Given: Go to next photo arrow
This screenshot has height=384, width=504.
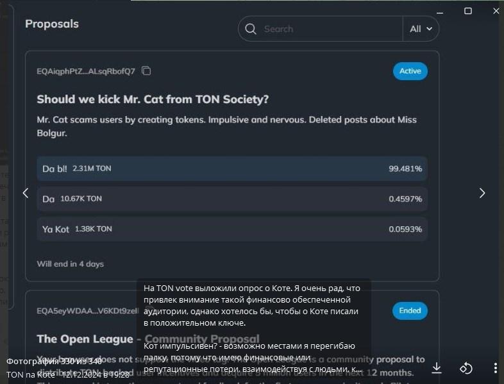Looking at the screenshot, I should (x=482, y=193).
